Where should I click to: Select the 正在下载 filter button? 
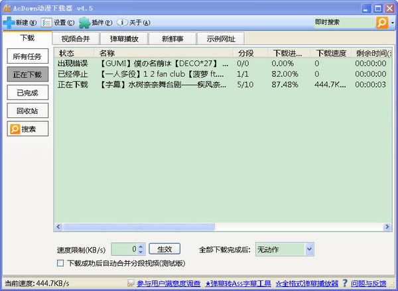pyautogui.click(x=27, y=74)
